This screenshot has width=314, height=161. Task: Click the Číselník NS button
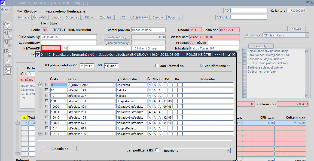60,148
